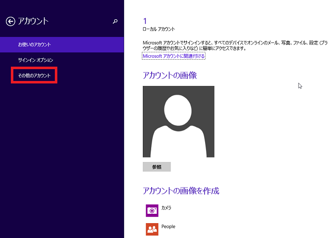Screen dimensions: 336x238
Task: Select お使いのアカウント in the sidebar
Action: (62, 44)
